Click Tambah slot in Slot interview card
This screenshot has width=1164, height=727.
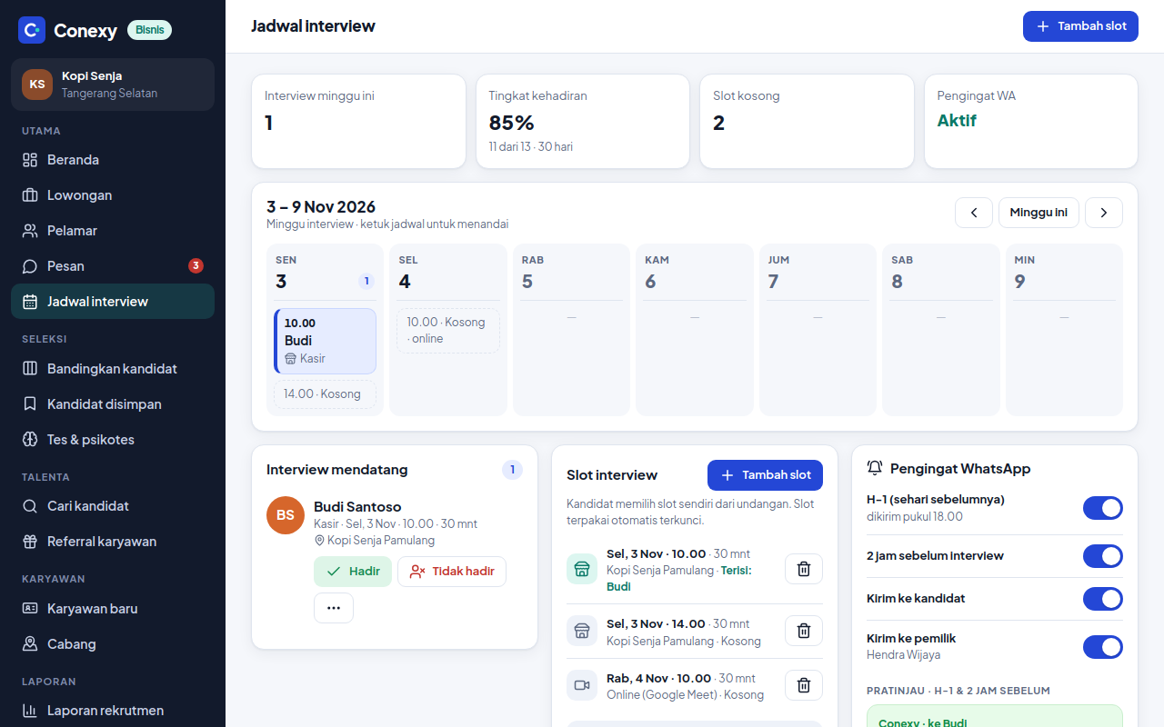765,475
